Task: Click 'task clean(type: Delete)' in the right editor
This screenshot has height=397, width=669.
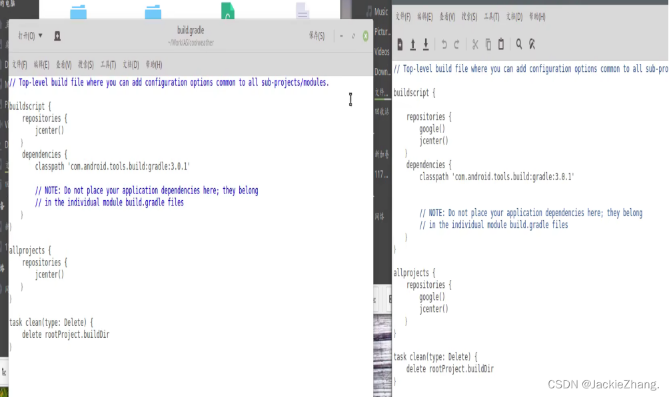Action: pyautogui.click(x=432, y=356)
